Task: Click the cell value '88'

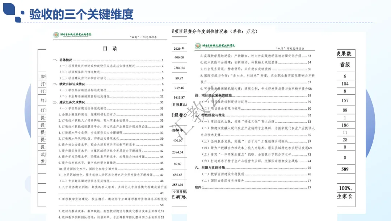Action: 345,110
